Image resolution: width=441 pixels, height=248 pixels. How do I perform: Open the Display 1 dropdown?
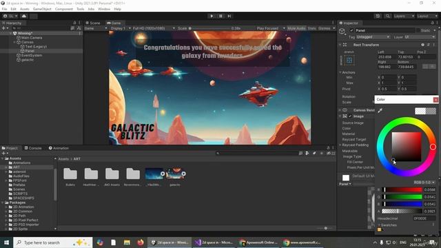click(121, 28)
